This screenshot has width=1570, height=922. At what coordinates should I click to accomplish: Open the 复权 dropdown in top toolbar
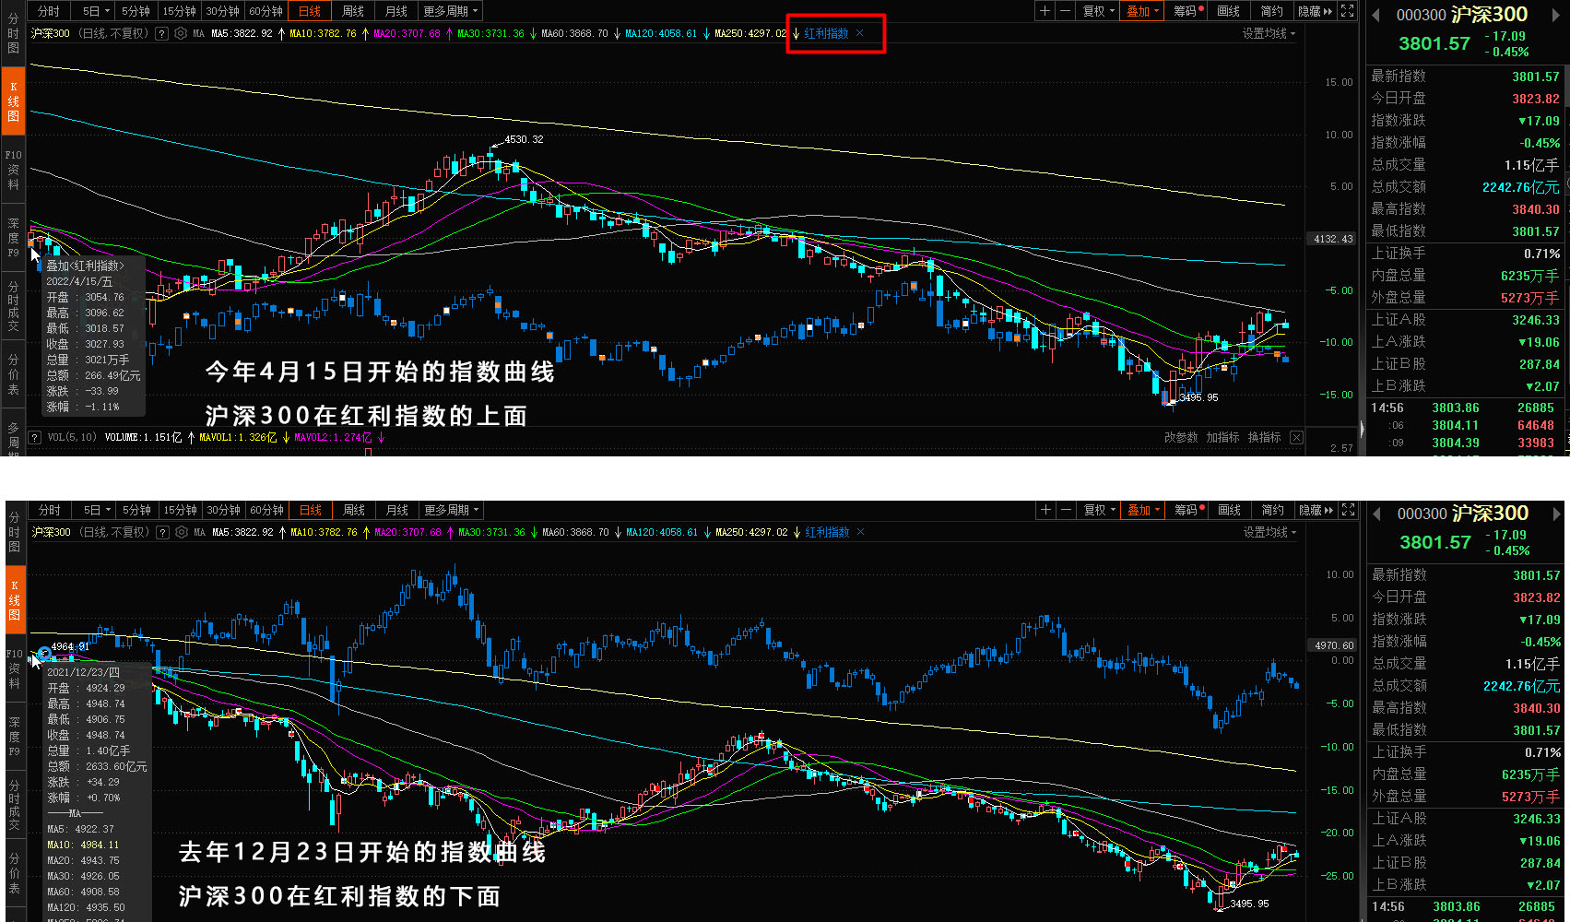[x=1099, y=11]
